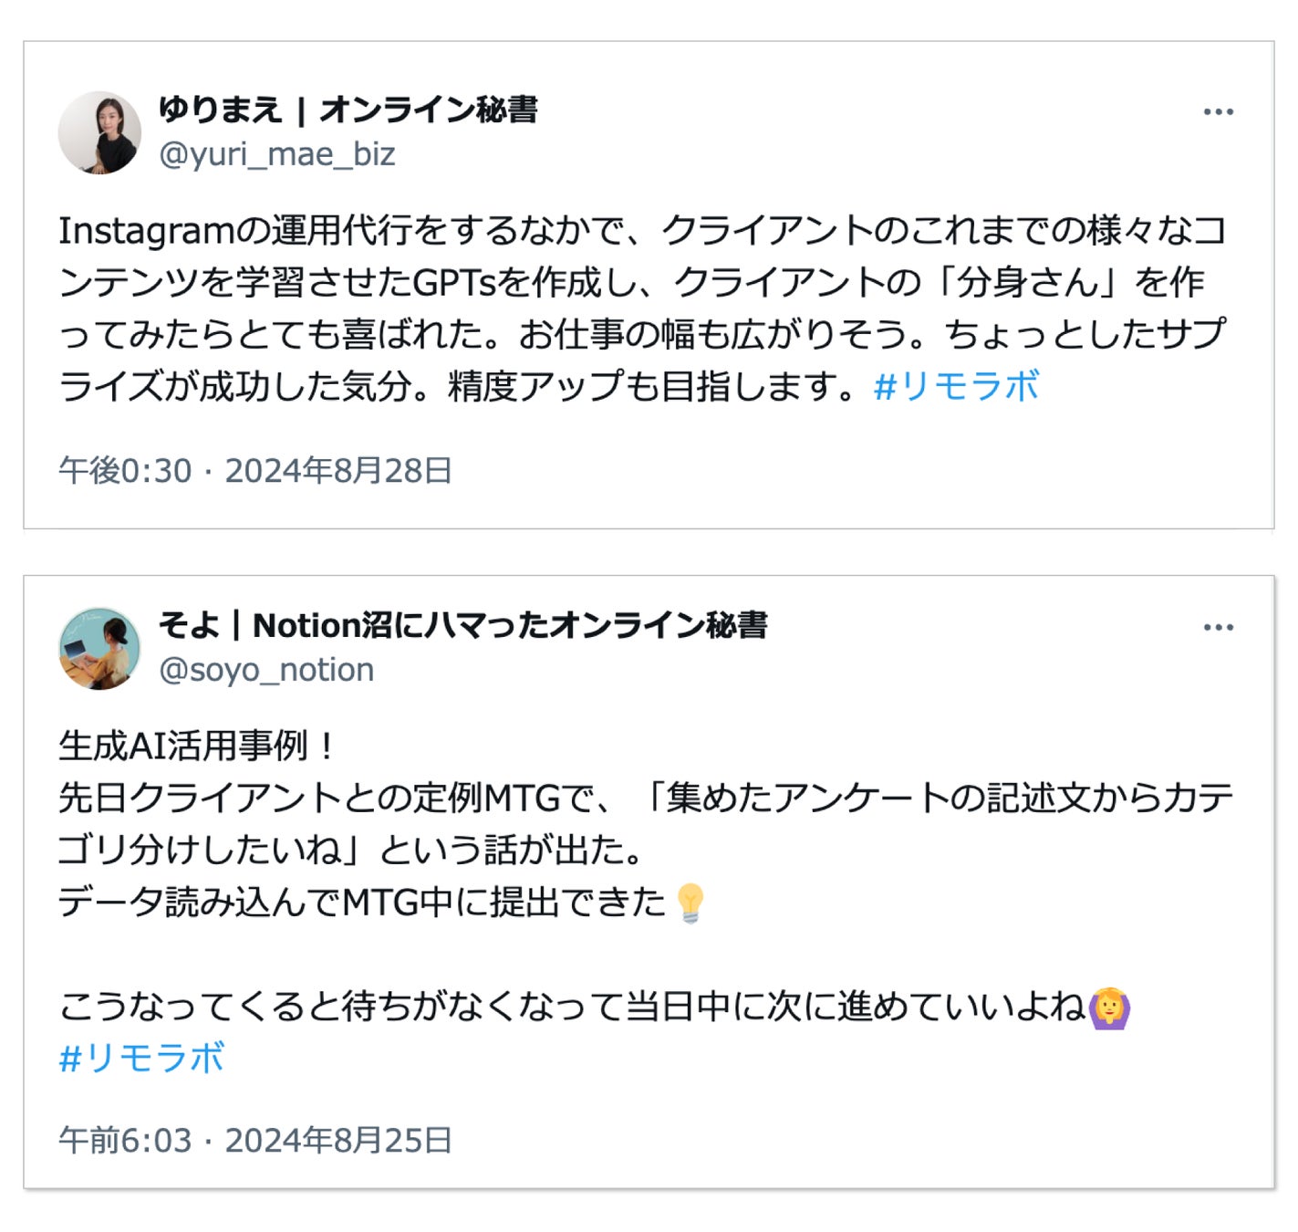Open the ゆりまえ｜オンライン秘書 display name
This screenshot has height=1232, width=1298.
348,110
